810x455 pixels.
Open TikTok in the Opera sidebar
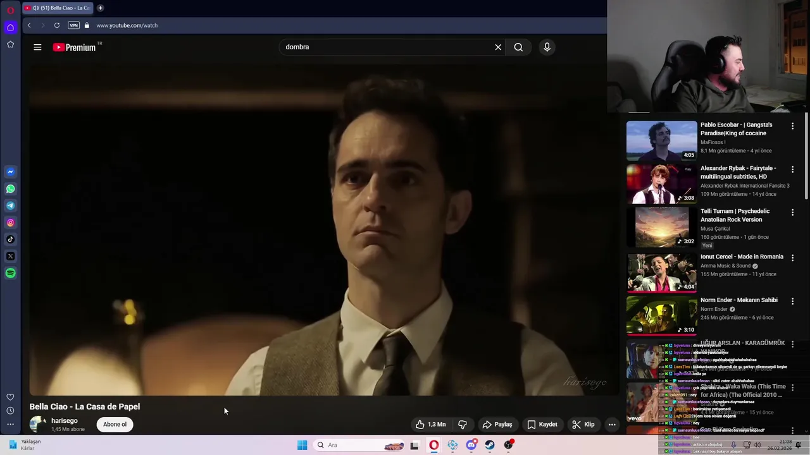[x=10, y=240]
